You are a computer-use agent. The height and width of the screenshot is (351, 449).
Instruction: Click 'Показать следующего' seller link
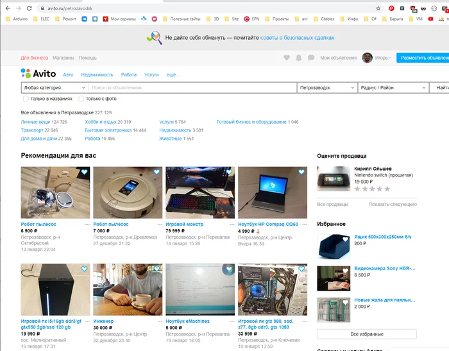pyautogui.click(x=393, y=204)
